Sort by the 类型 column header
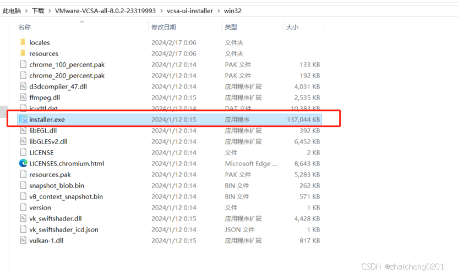Screen dimensions: 458x275 click(231, 27)
